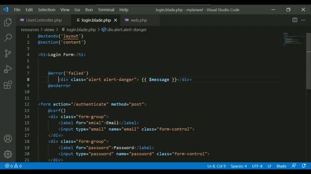The image size is (311, 174).
Task: Open the Selection menu
Action: [47, 10]
